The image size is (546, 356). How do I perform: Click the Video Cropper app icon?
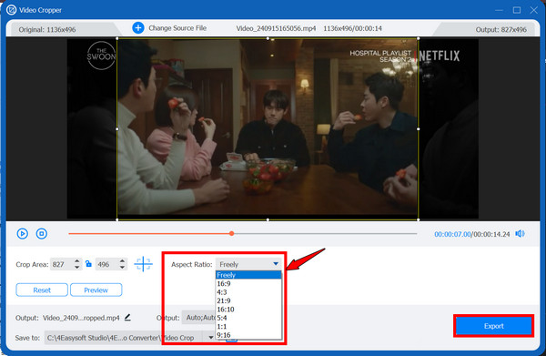[x=12, y=10]
